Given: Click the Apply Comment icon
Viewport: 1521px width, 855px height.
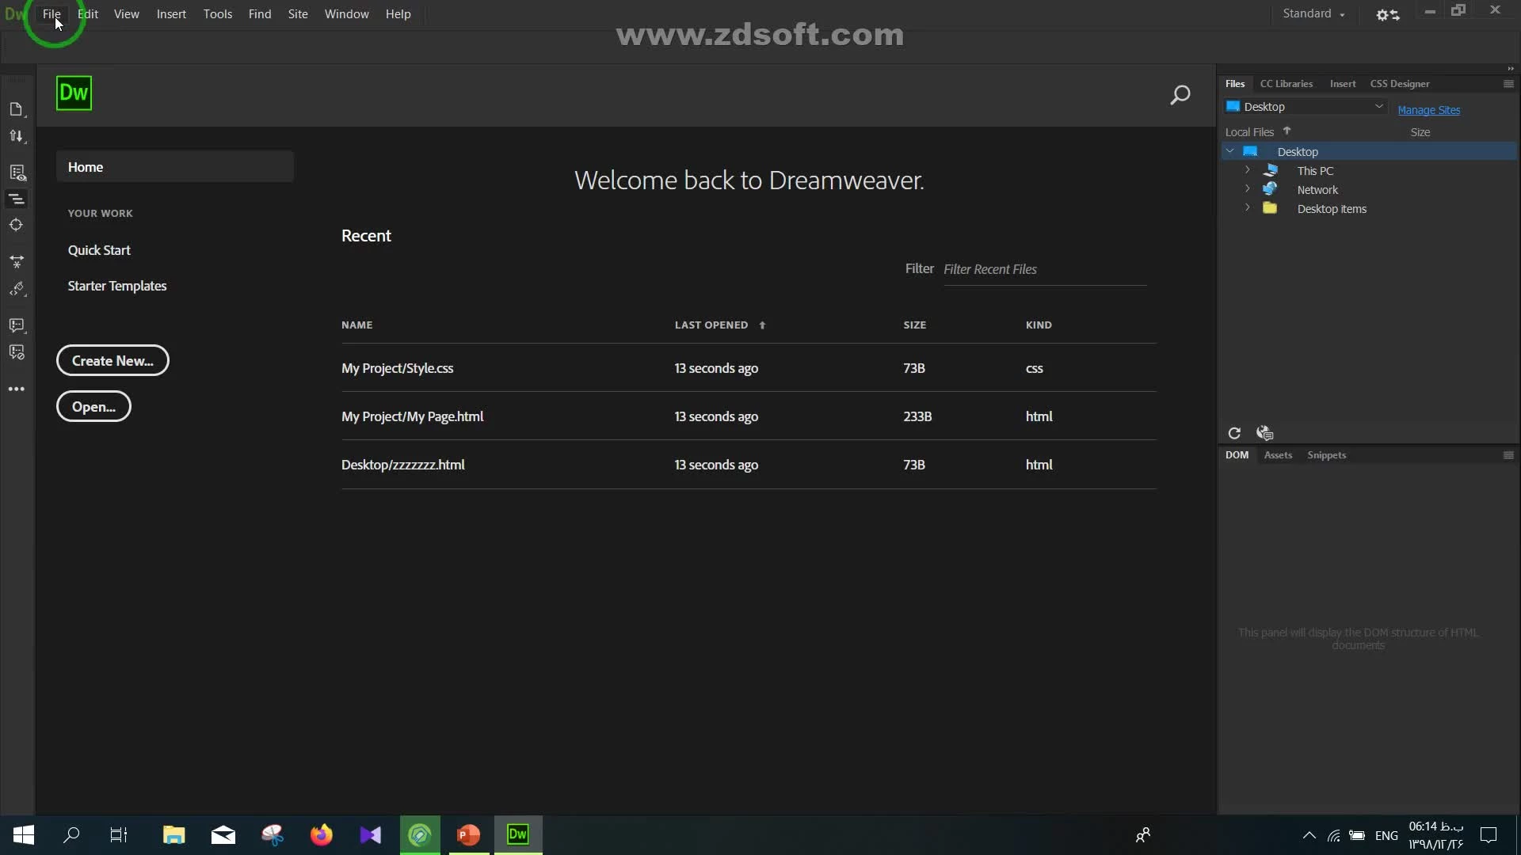Looking at the screenshot, I should (x=17, y=325).
